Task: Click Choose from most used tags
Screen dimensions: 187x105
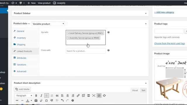Action: tap(169, 43)
